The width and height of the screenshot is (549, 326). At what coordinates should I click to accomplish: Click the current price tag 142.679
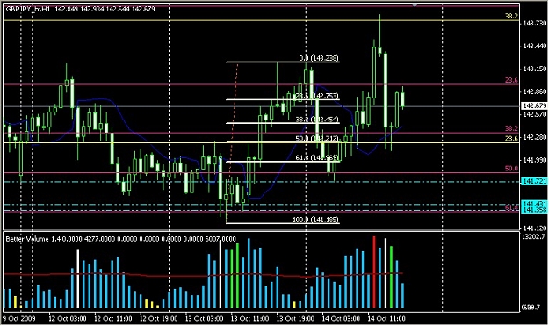click(x=534, y=105)
